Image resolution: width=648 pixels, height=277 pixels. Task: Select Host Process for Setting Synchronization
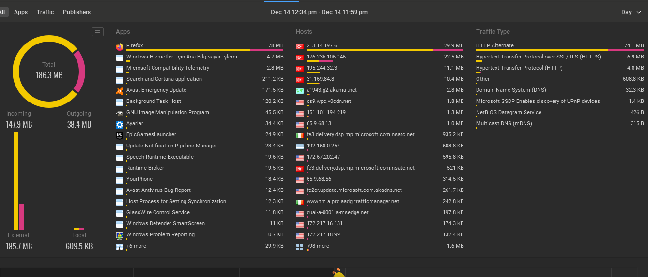tap(200, 202)
